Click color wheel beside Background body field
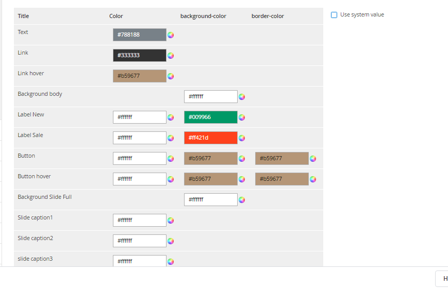Screen dimensions: 448x288 pyautogui.click(x=242, y=97)
